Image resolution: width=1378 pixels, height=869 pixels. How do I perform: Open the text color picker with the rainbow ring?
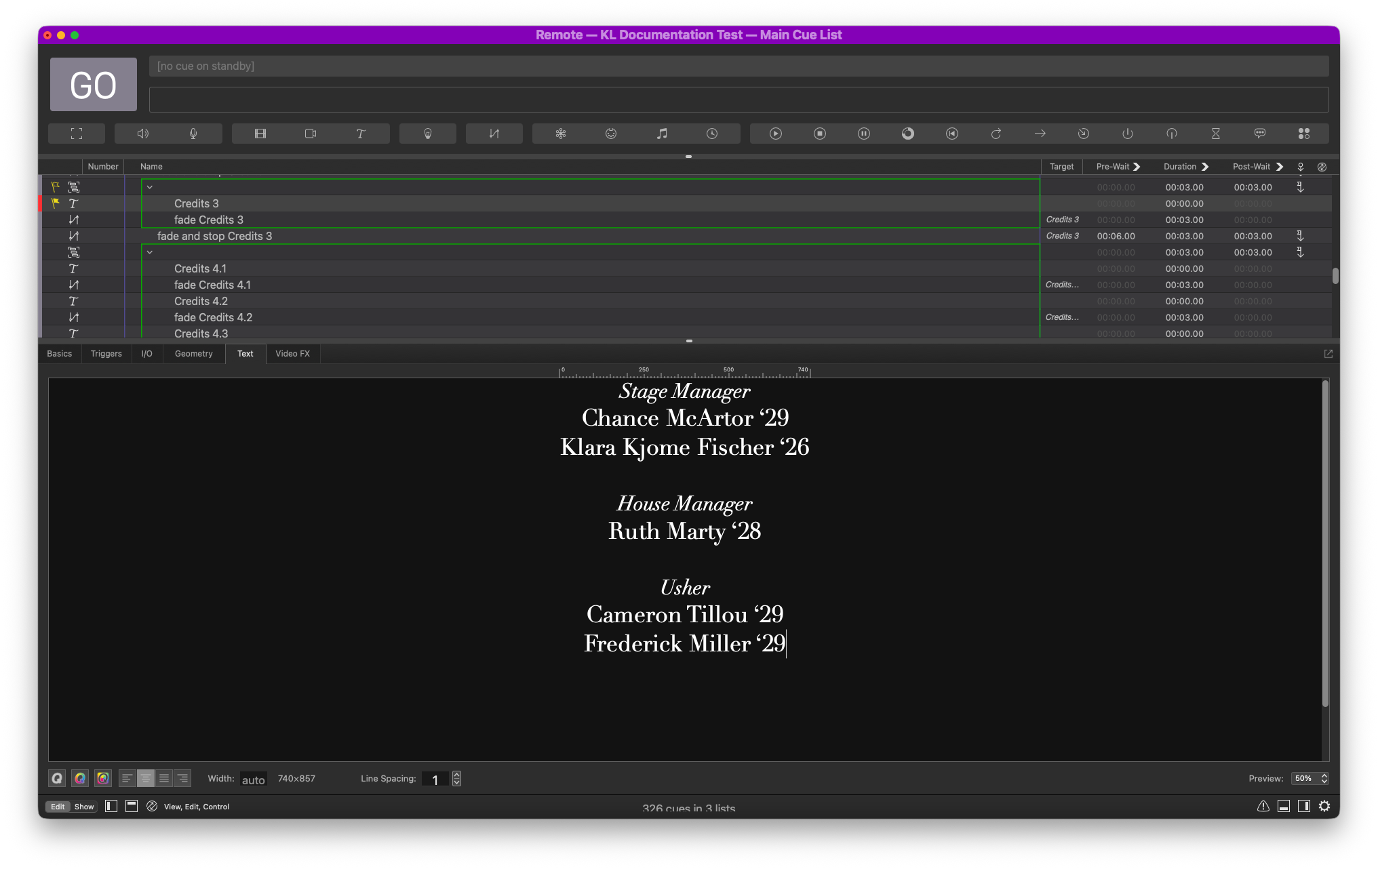pos(80,778)
